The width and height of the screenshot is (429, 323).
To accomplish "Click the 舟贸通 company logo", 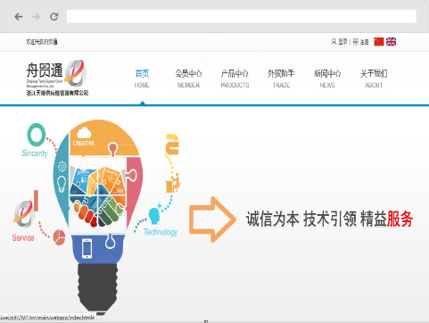I will tap(57, 79).
